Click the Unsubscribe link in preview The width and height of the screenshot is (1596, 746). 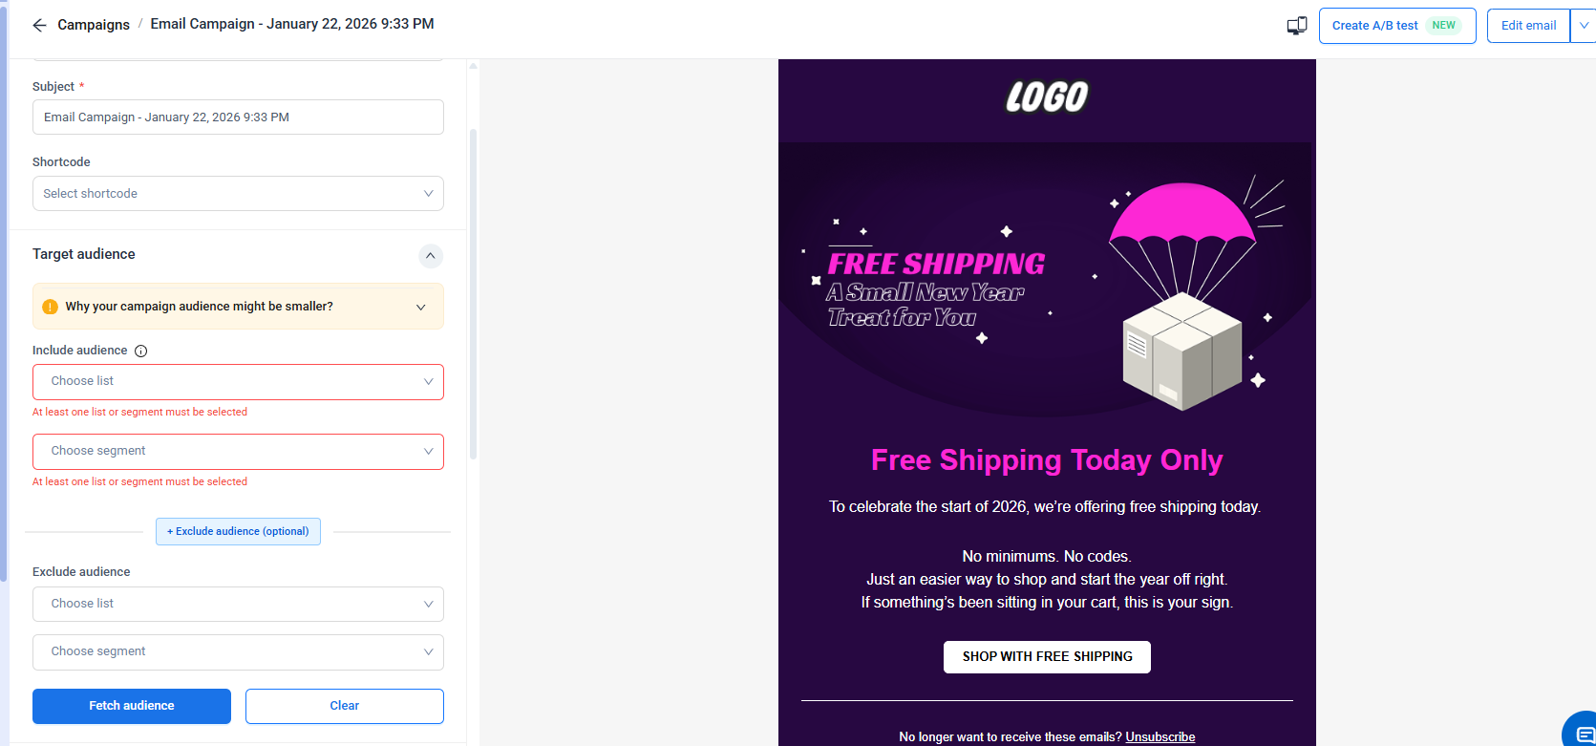[1160, 736]
